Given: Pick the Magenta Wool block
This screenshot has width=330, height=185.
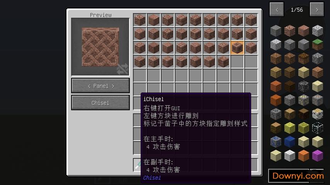Looking at the screenshot, I should click(317, 155).
